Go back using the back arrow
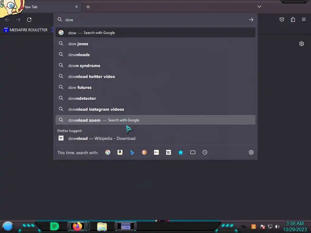 point(7,20)
